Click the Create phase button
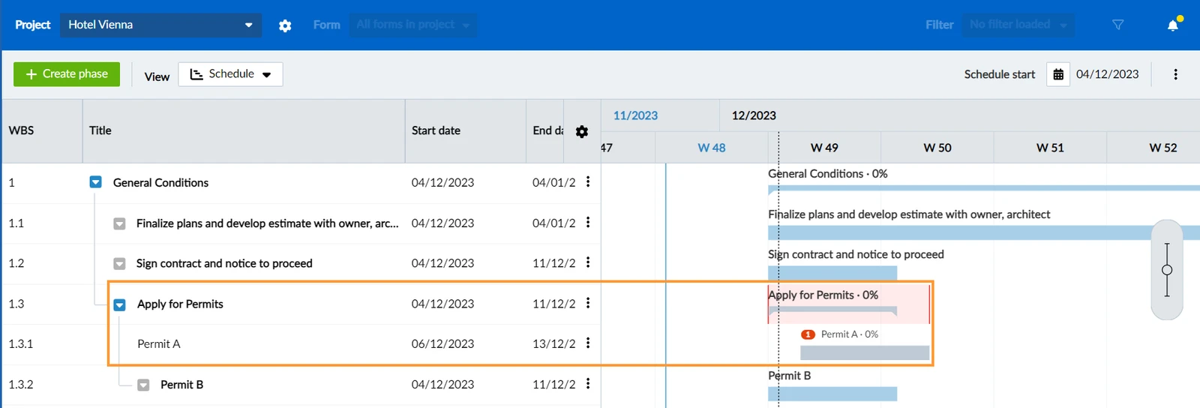This screenshot has width=1200, height=408. click(x=67, y=74)
